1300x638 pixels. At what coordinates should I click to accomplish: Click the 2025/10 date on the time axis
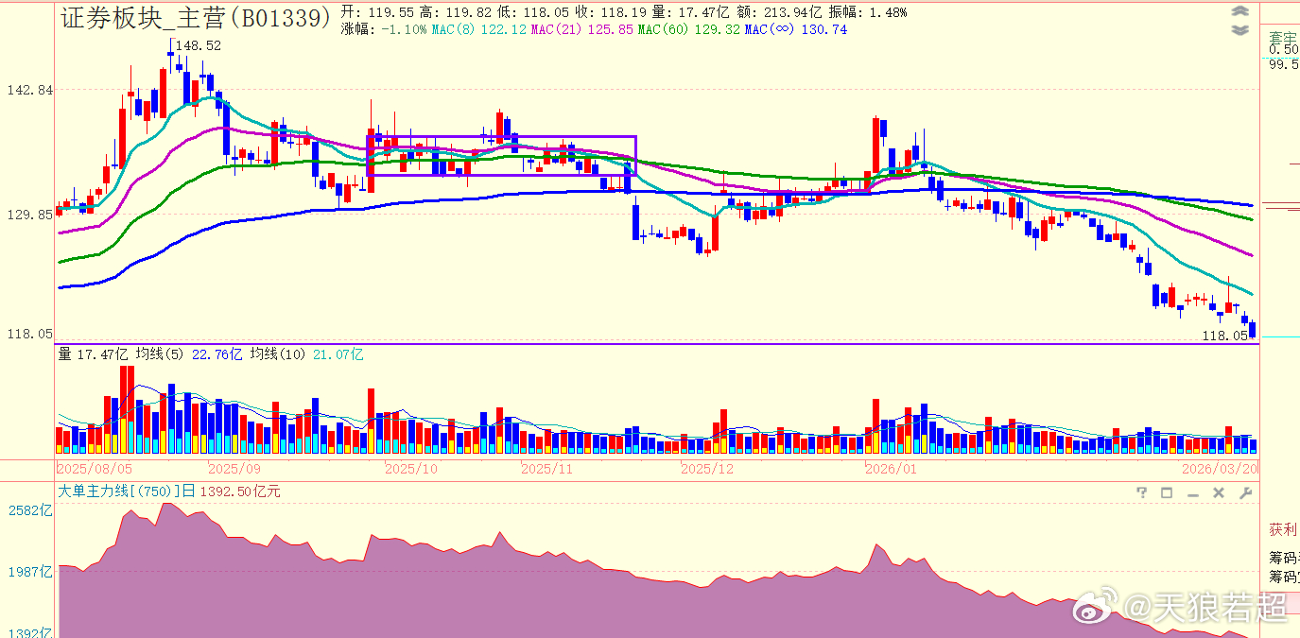(411, 468)
